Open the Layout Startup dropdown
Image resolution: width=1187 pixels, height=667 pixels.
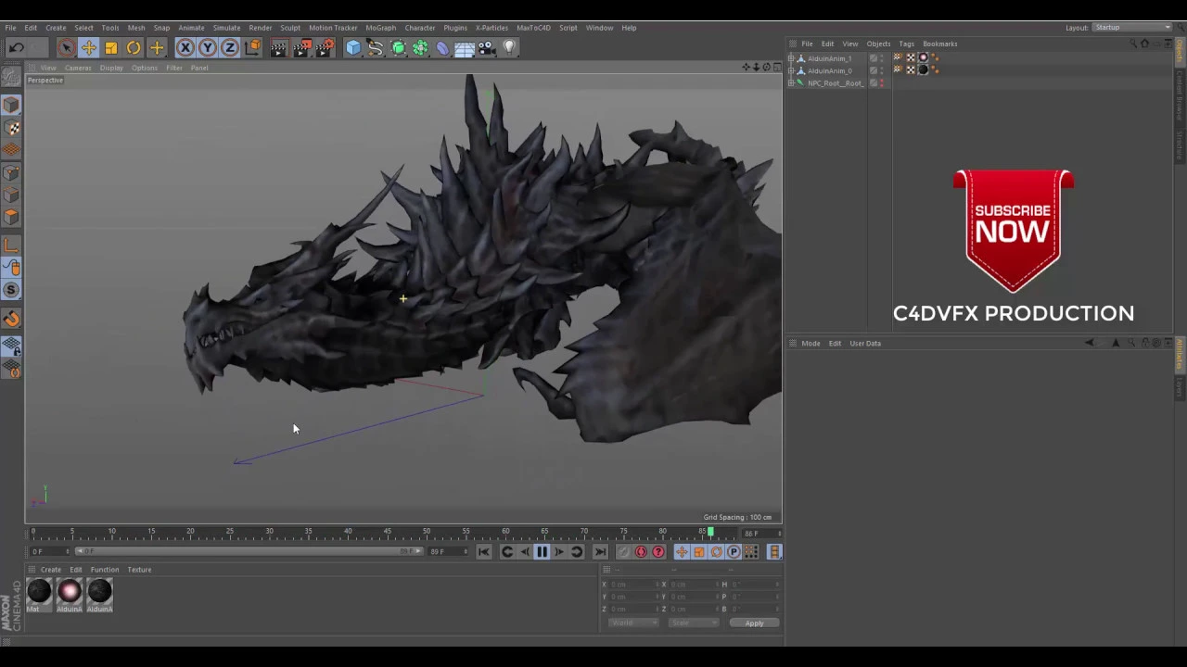(1131, 28)
